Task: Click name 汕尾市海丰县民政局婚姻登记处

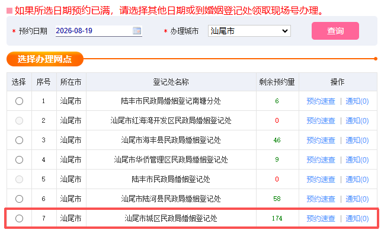Action: 171,140
